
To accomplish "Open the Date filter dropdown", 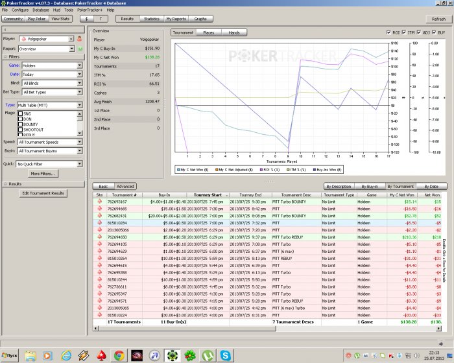I will (79, 75).
